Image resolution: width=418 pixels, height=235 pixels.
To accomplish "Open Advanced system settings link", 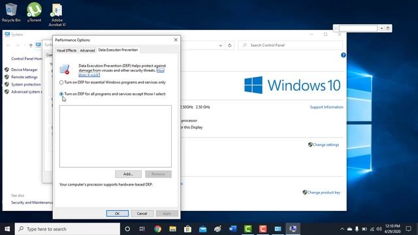I will pos(26,91).
